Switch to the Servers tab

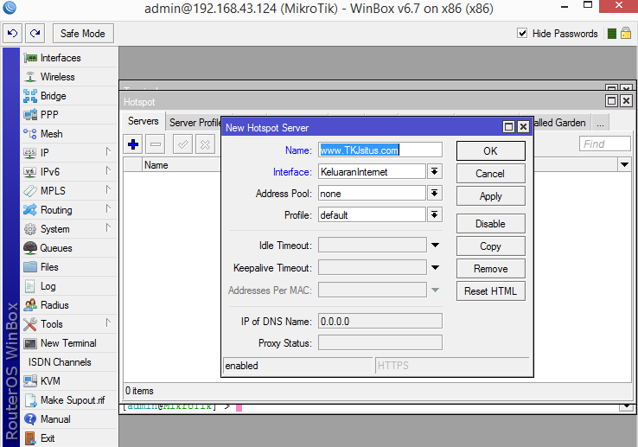[x=144, y=121]
